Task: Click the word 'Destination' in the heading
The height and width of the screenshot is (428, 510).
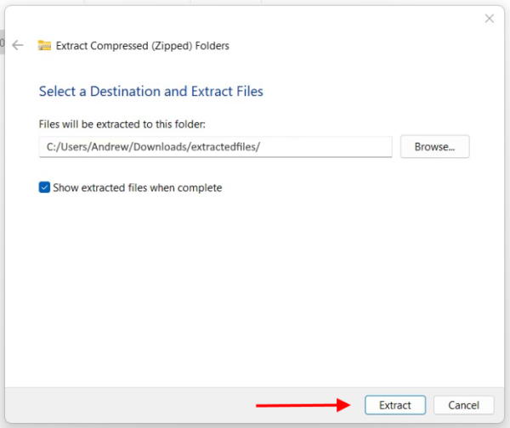Action: tap(125, 92)
